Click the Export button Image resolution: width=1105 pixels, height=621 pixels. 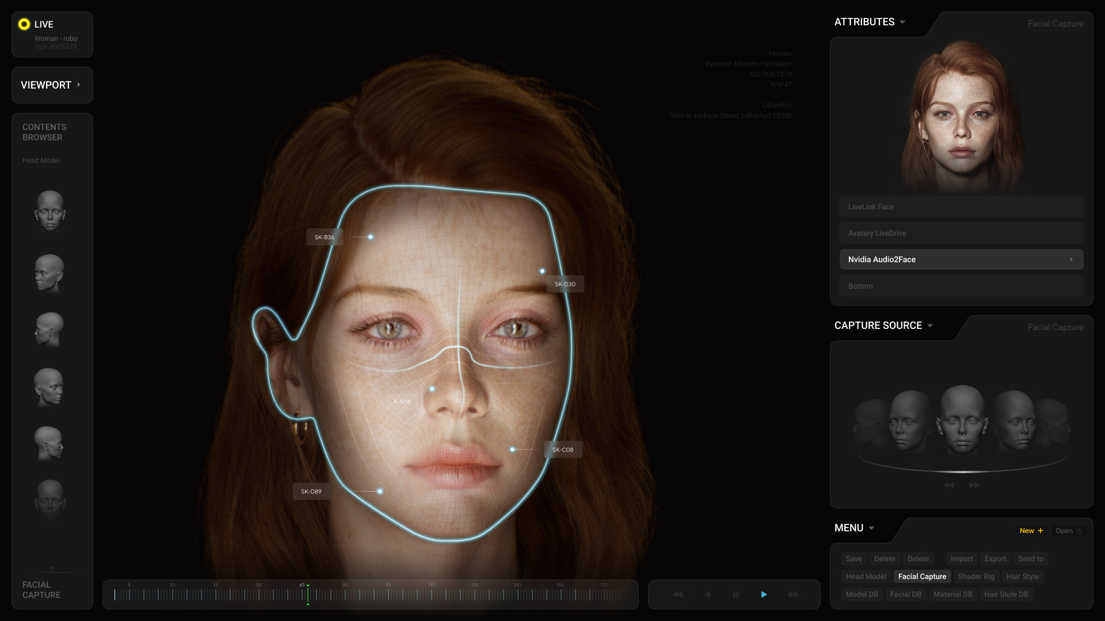coord(995,558)
